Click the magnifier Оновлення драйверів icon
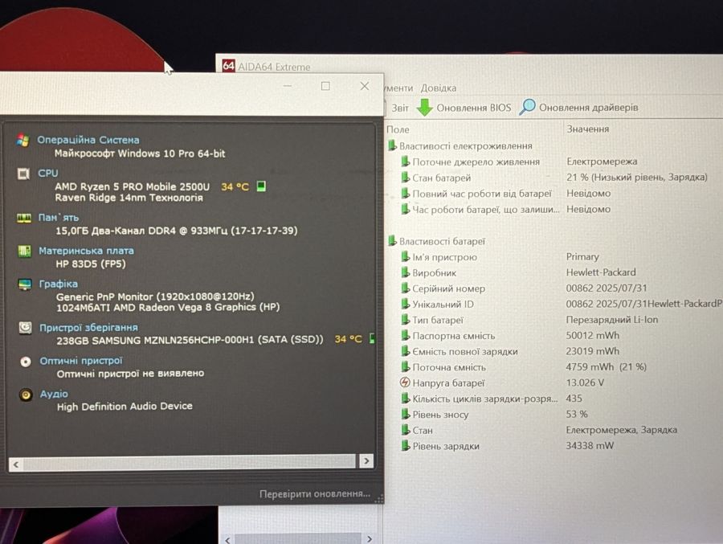This screenshot has height=544, width=723. [528, 107]
